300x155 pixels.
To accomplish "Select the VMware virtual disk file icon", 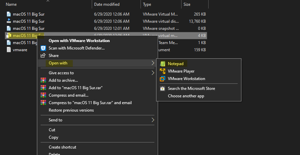I will pyautogui.click(x=9, y=21).
